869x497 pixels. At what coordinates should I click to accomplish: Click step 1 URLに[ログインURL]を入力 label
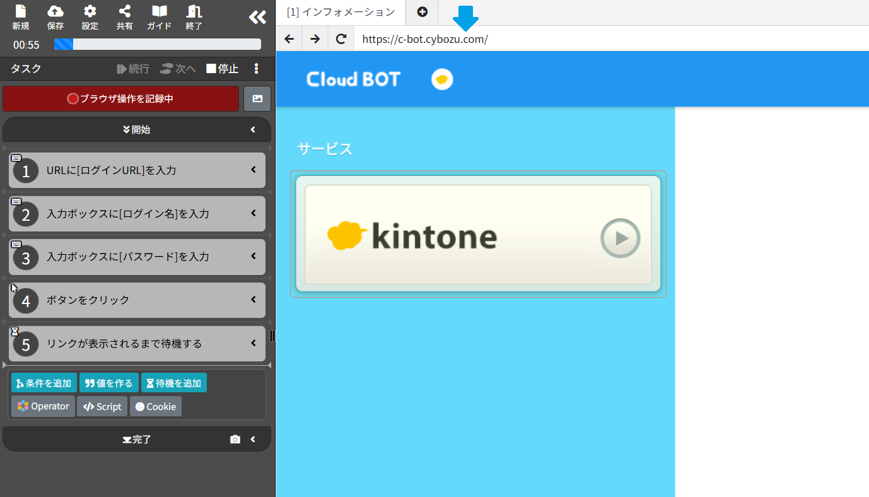pos(112,170)
